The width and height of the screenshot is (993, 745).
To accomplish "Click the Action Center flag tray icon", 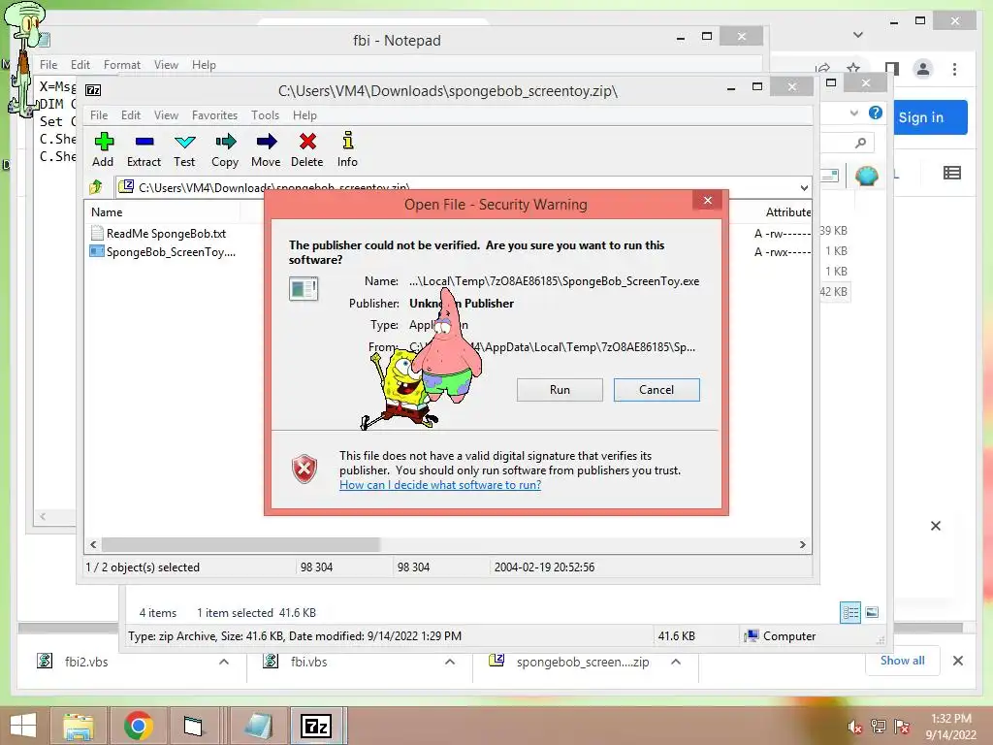I will [901, 727].
